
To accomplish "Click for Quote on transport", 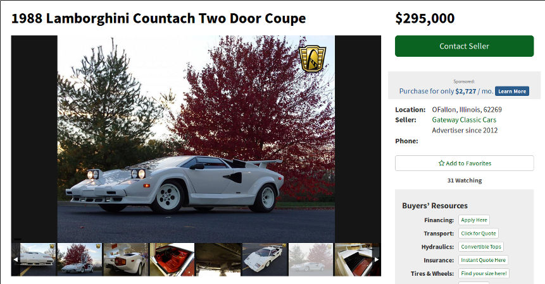I will 479,234.
